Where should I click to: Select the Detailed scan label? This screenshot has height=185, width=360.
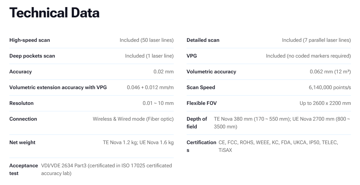tap(203, 40)
